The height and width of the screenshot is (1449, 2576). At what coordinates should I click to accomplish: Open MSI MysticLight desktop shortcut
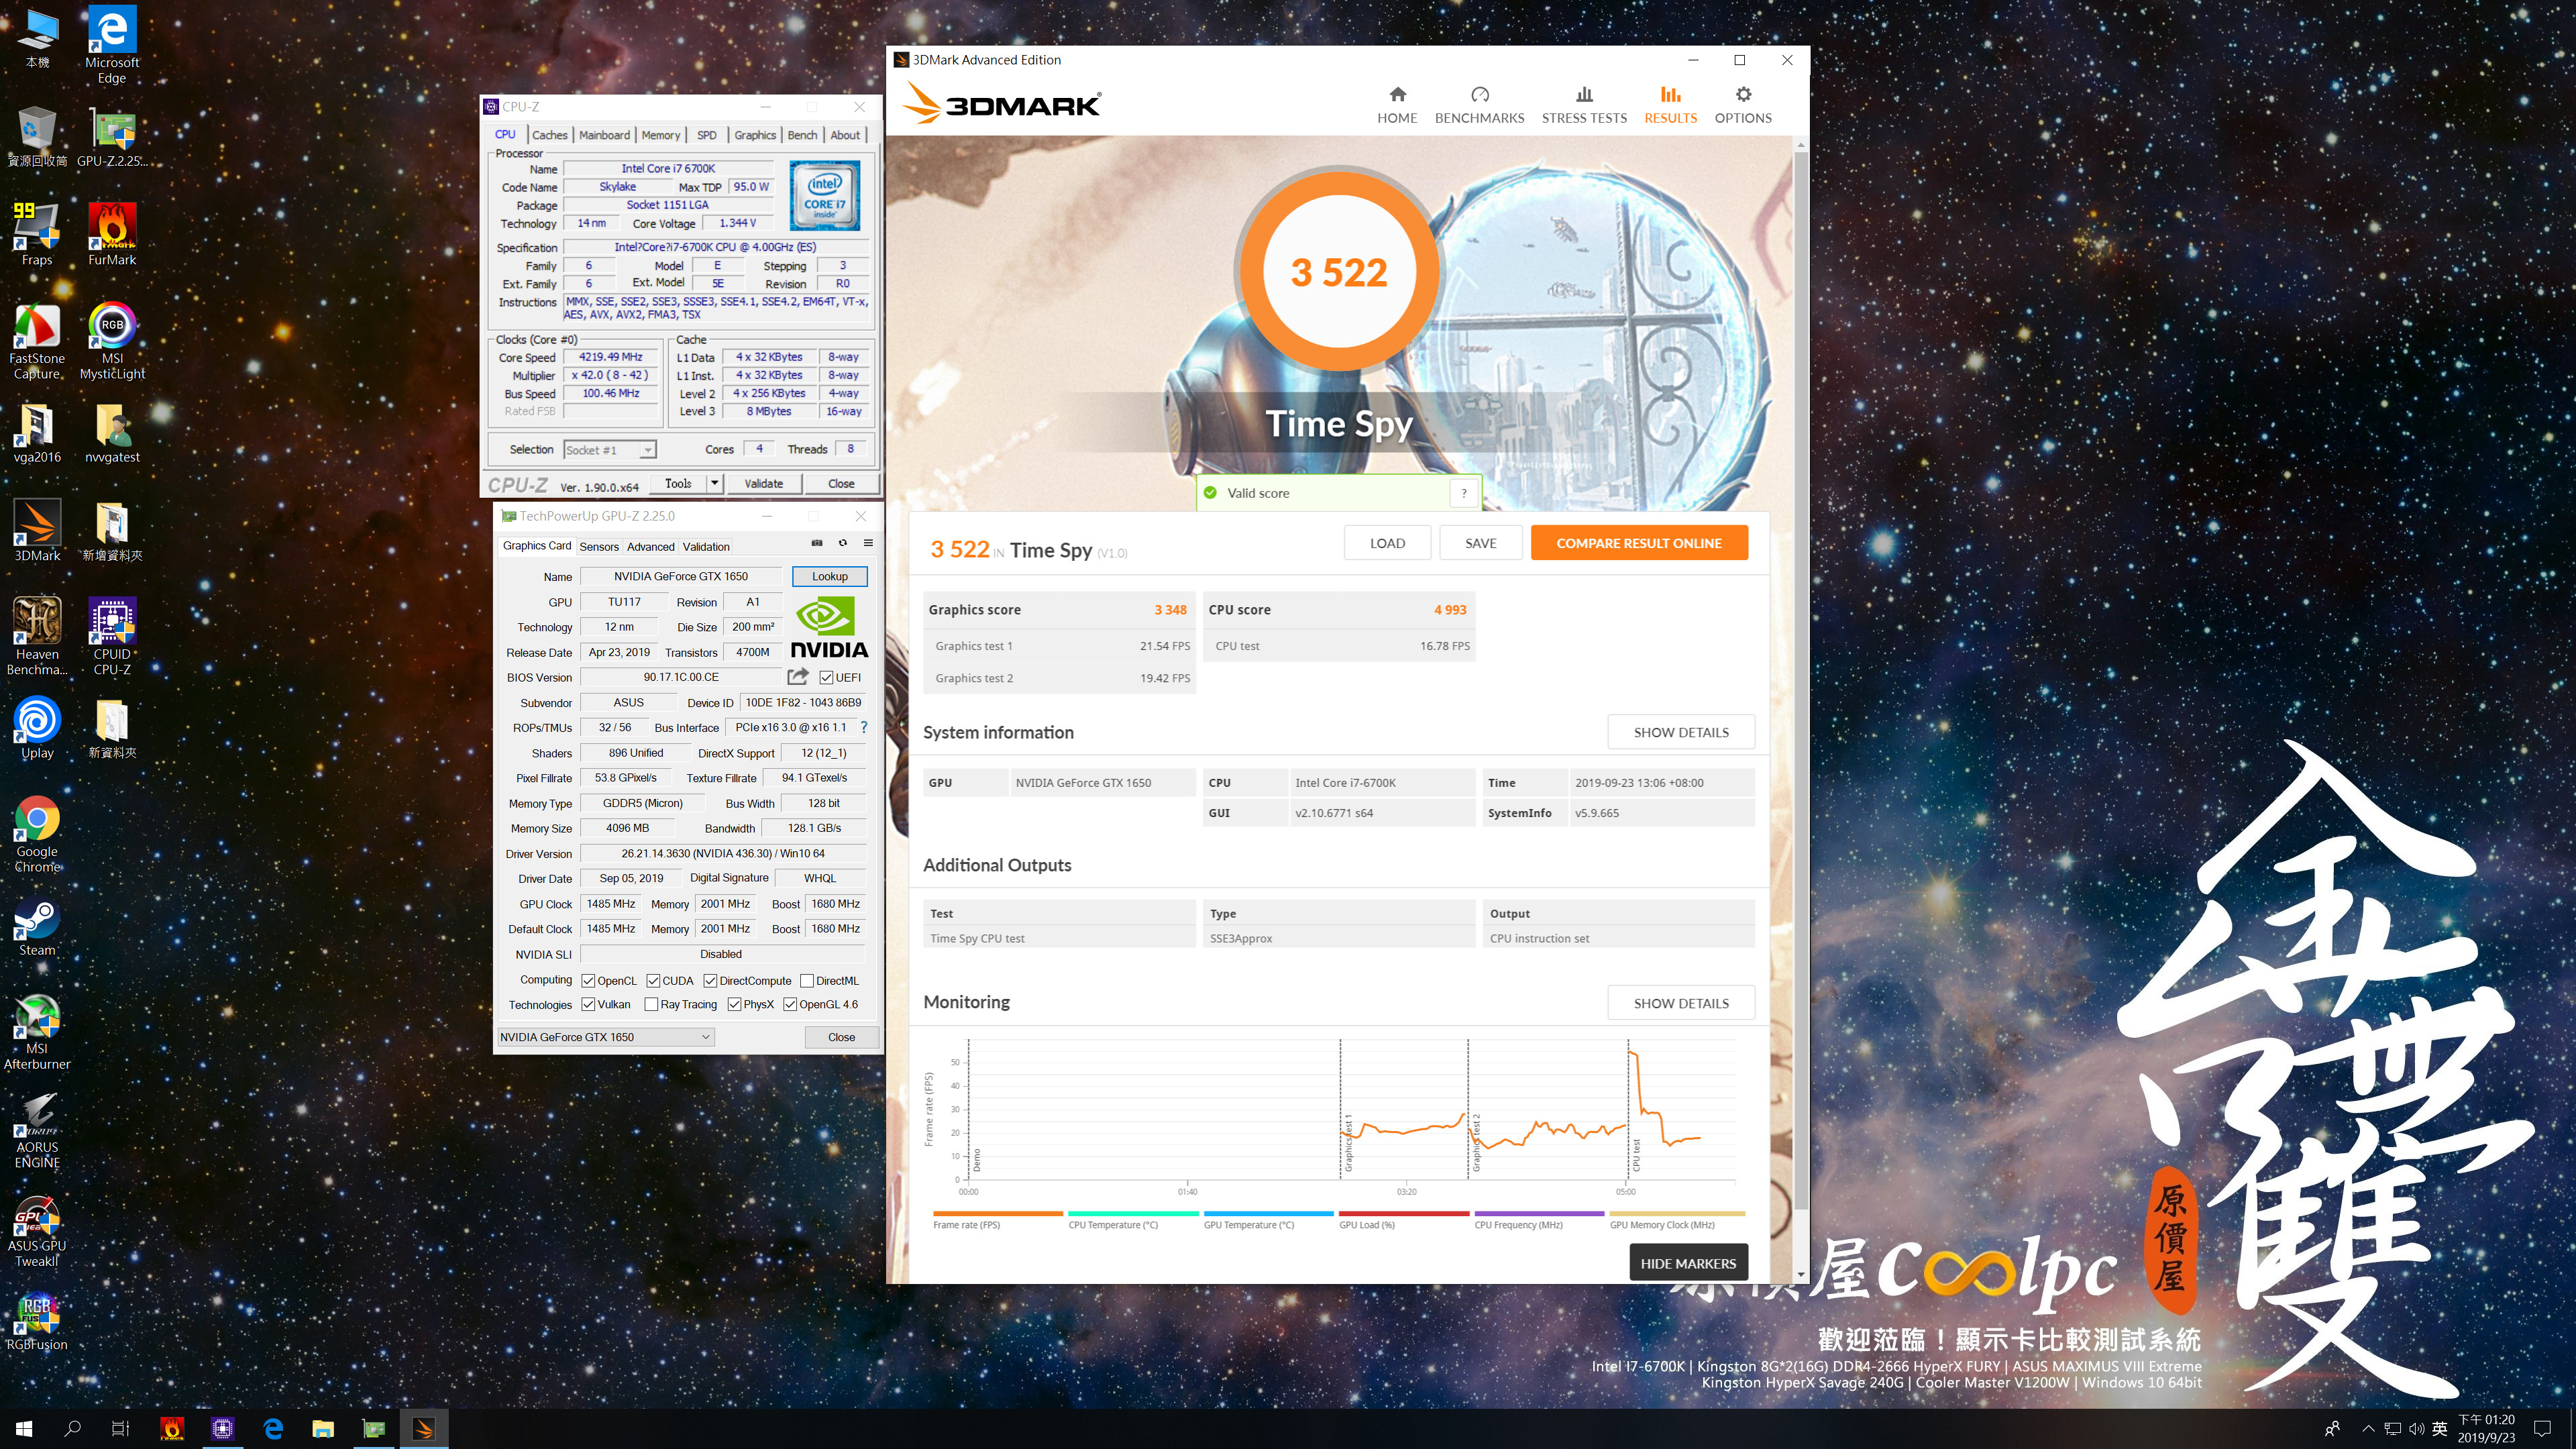(x=112, y=340)
